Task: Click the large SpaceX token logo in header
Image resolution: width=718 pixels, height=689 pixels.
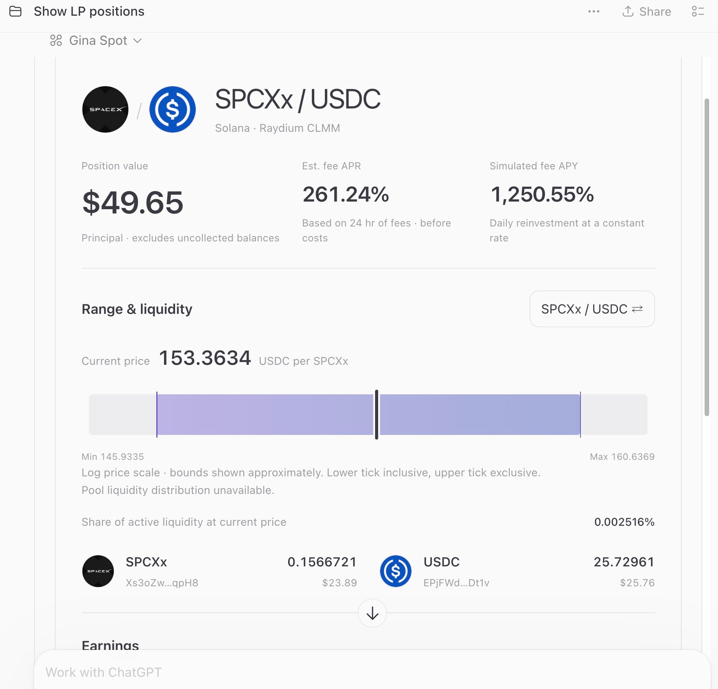Action: 105,110
